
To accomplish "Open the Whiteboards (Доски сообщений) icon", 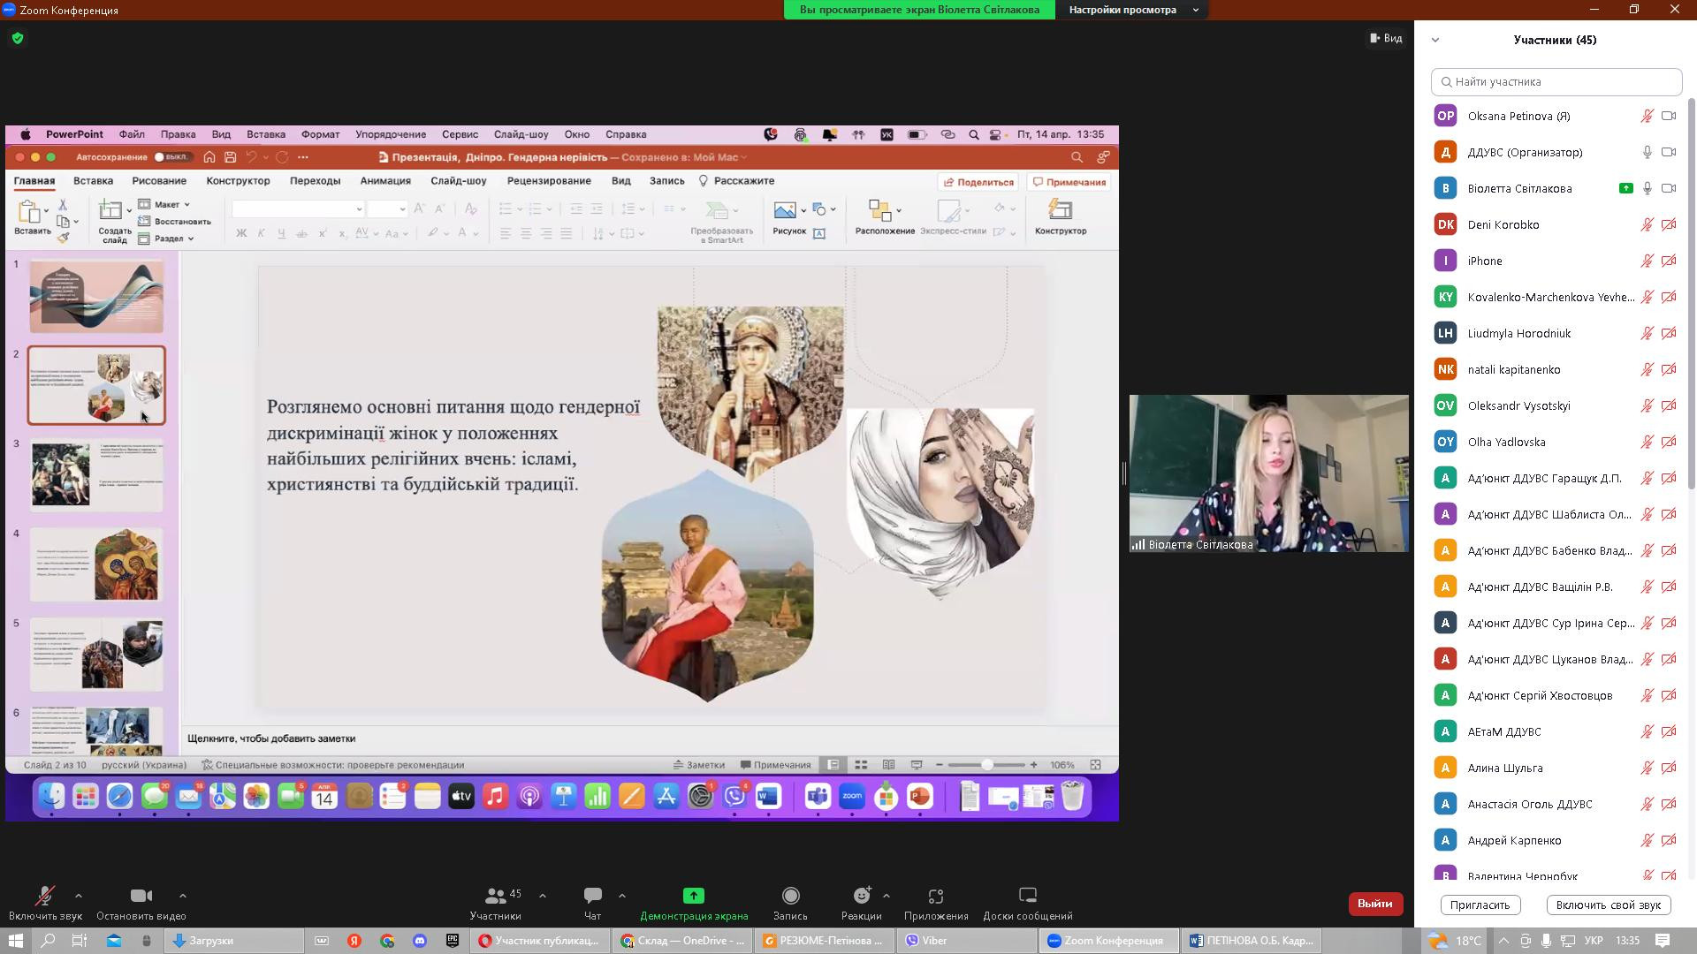I will [x=1027, y=896].
